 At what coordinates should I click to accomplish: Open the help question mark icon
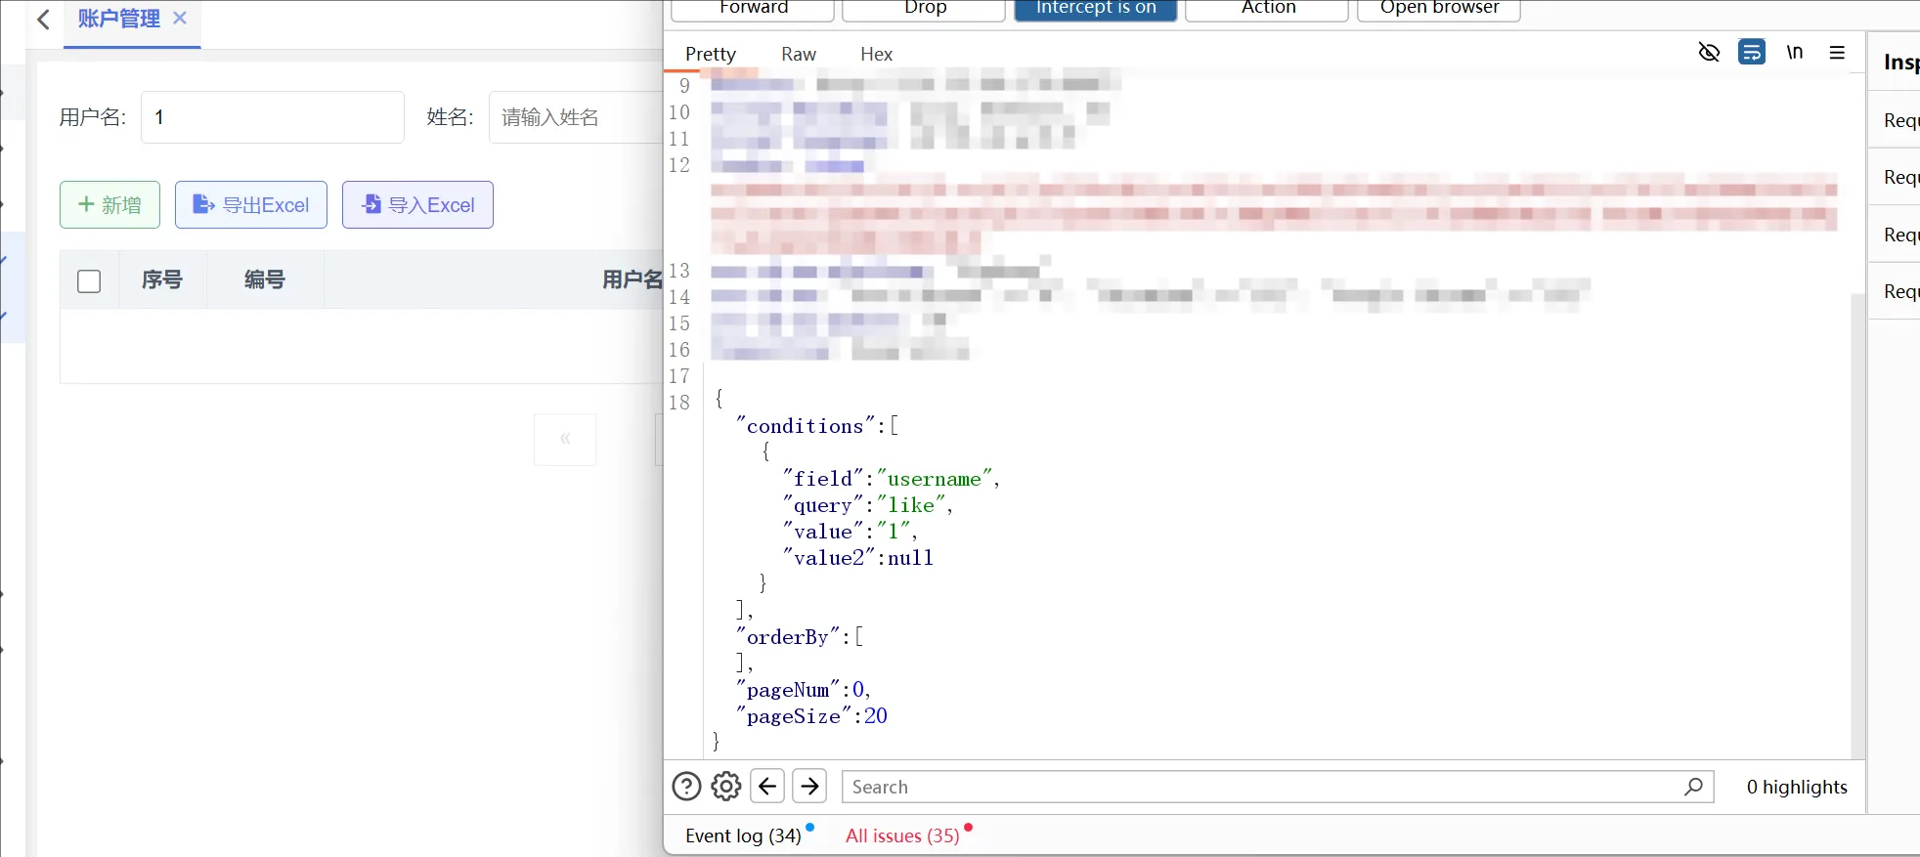686,787
